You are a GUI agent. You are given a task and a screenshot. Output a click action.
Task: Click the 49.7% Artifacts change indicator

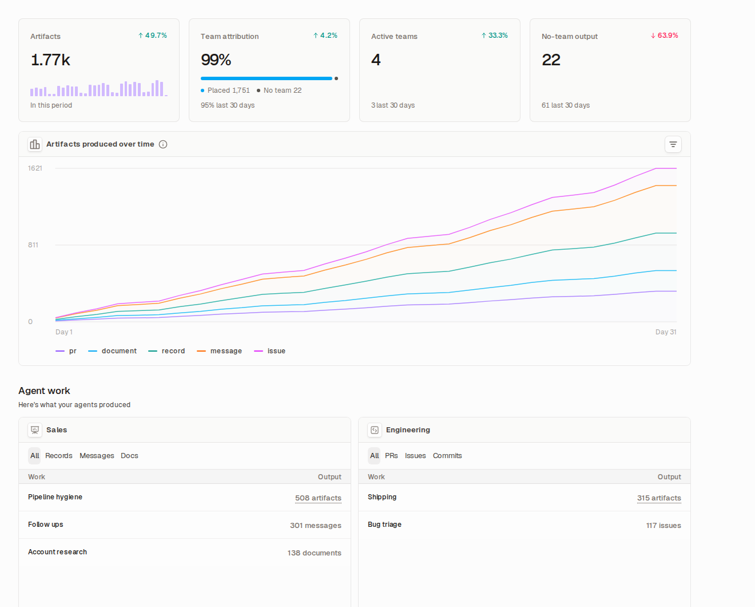153,36
